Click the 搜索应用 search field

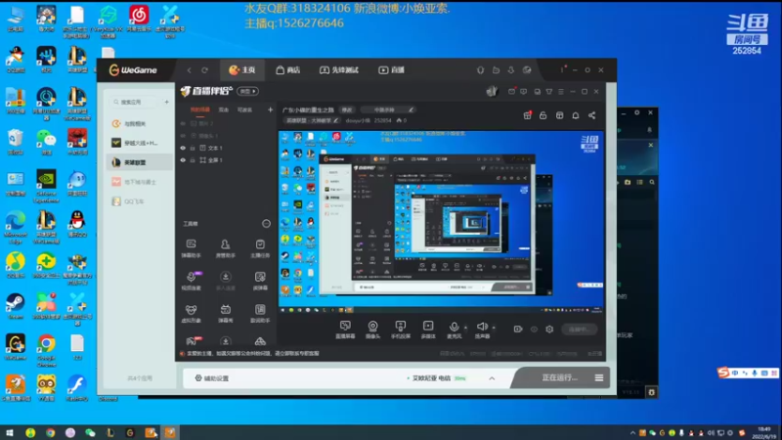coord(134,102)
